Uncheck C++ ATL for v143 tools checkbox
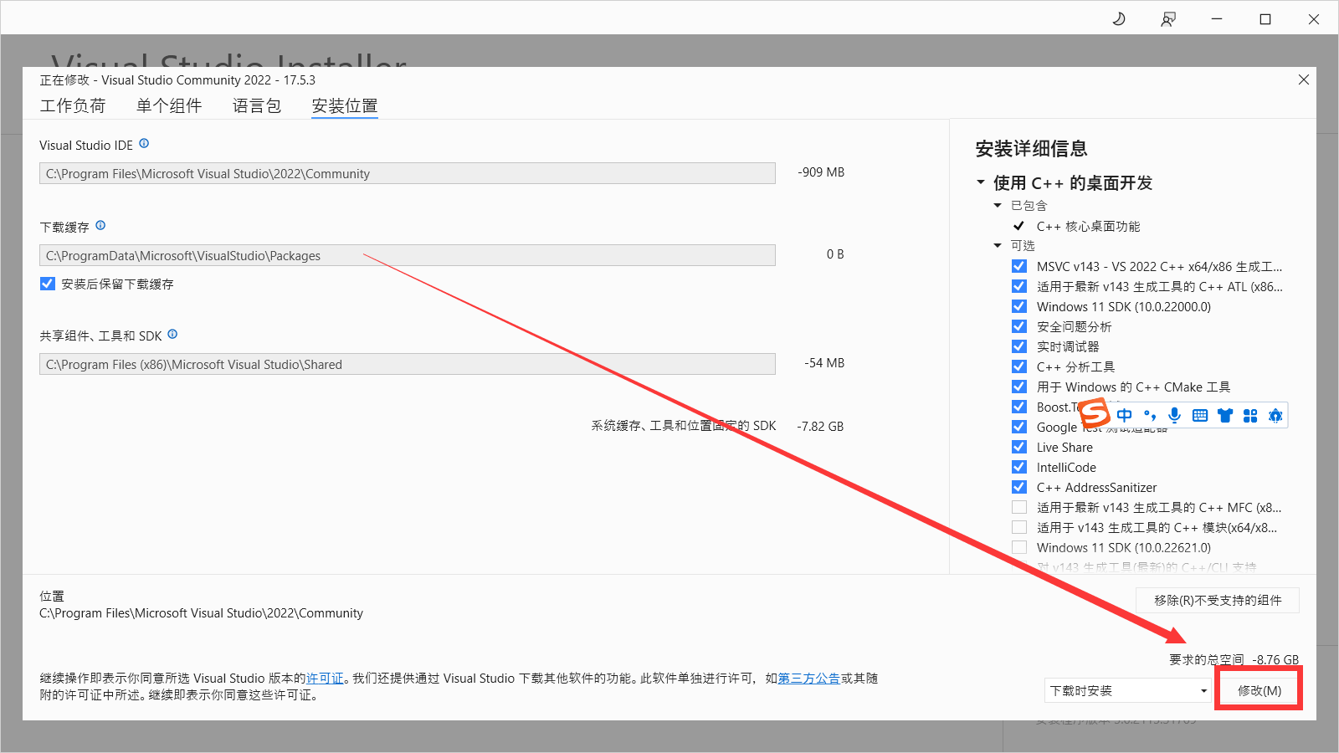1339x753 pixels. 1019,286
